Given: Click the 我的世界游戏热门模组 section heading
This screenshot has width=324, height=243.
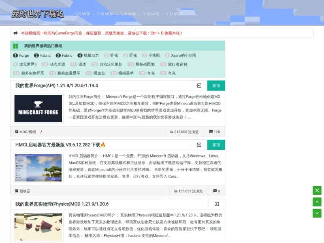Looking at the screenshot, I should tap(43, 46).
